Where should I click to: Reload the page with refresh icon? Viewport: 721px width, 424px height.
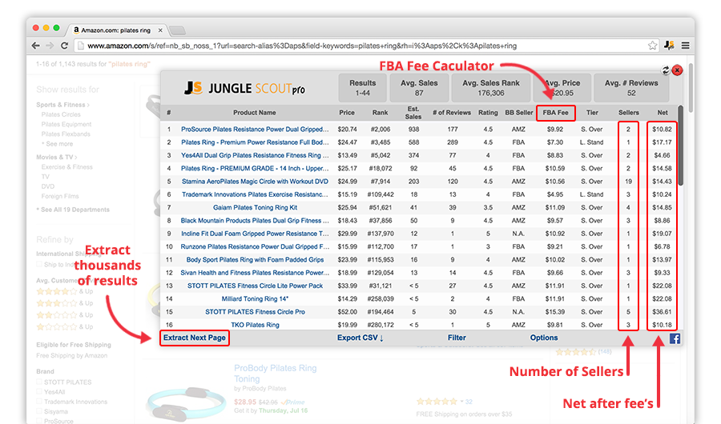point(64,46)
